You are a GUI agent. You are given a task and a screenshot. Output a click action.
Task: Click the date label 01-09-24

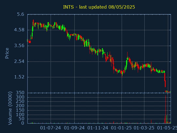click(x=74, y=128)
